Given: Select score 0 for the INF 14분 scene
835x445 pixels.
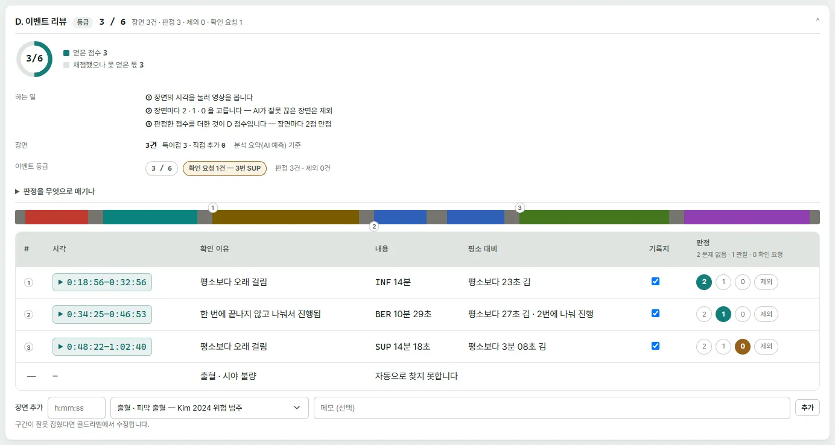Looking at the screenshot, I should [743, 282].
